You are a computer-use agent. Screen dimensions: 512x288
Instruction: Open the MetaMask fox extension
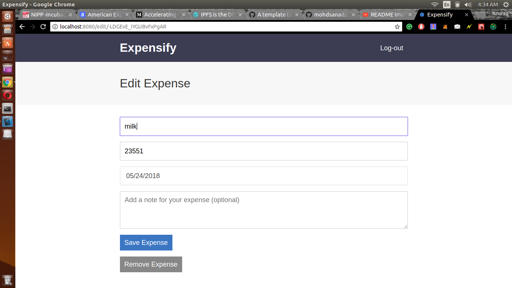pyautogui.click(x=445, y=27)
